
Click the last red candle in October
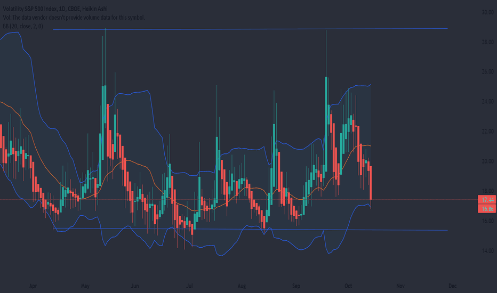pyautogui.click(x=371, y=183)
